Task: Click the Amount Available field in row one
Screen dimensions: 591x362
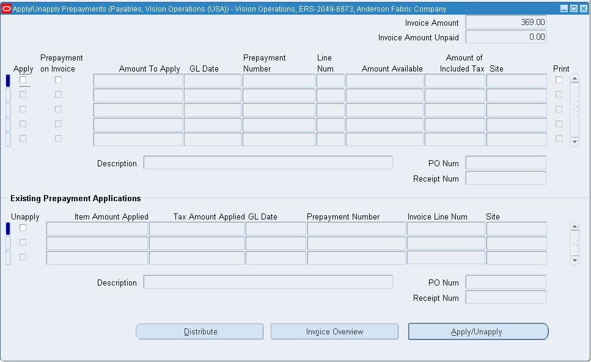Action: (x=385, y=79)
